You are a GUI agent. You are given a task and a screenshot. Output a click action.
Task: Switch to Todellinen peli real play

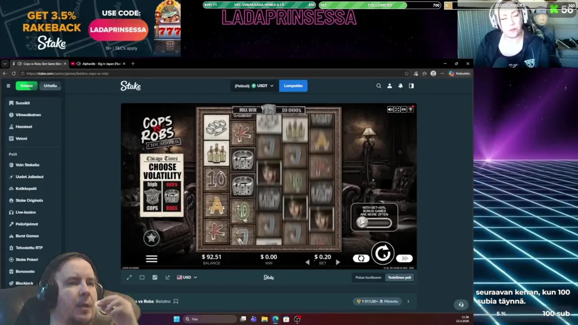coord(400,278)
